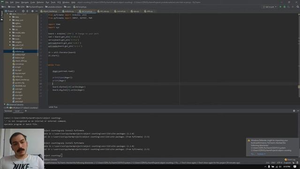Open the View menu
This screenshot has height=169, width=300.
17,2
